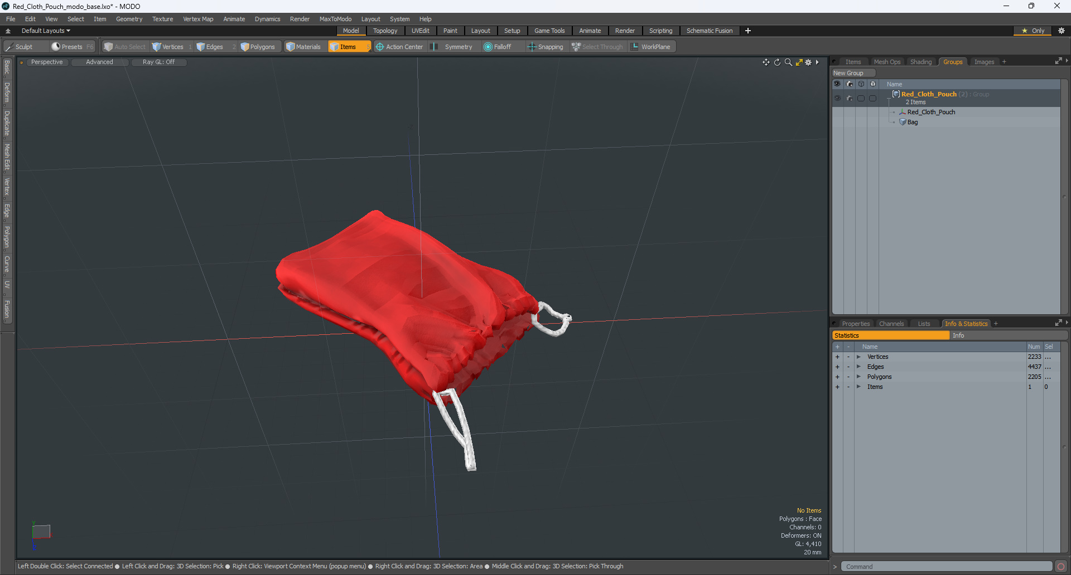Switch to Channels tab
The image size is (1071, 575).
pyautogui.click(x=891, y=324)
